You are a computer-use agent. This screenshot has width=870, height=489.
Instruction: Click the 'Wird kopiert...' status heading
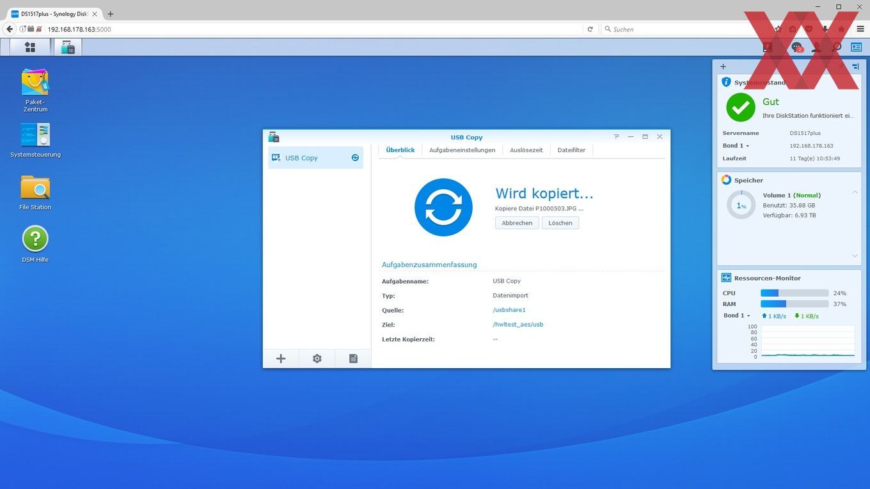[x=544, y=193]
